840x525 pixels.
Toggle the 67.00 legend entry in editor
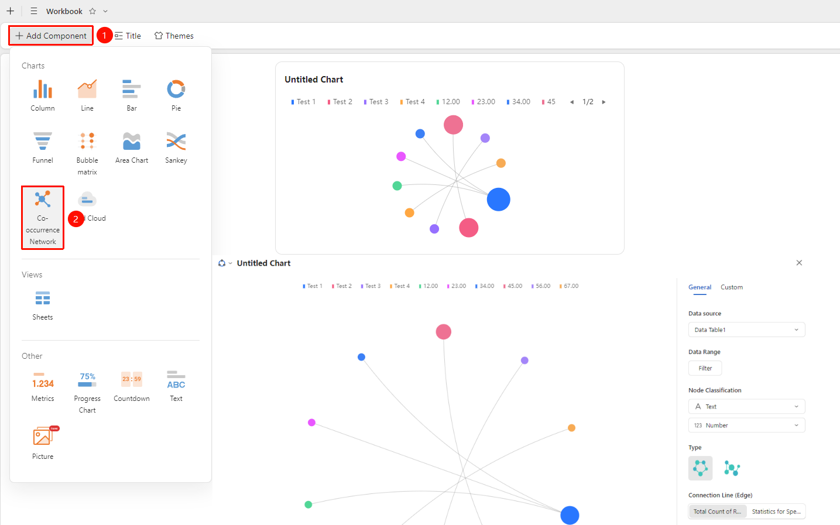tap(569, 286)
